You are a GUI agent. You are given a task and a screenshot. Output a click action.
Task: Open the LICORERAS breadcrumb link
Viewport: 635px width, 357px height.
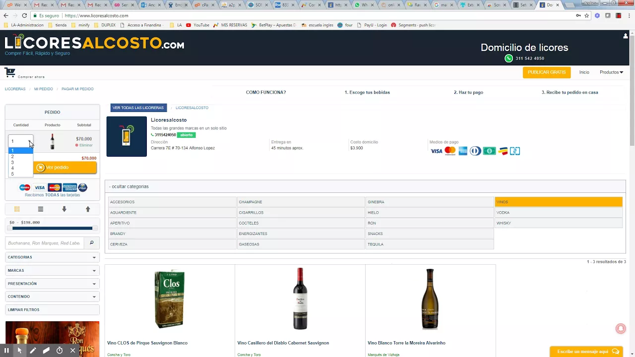tap(15, 89)
